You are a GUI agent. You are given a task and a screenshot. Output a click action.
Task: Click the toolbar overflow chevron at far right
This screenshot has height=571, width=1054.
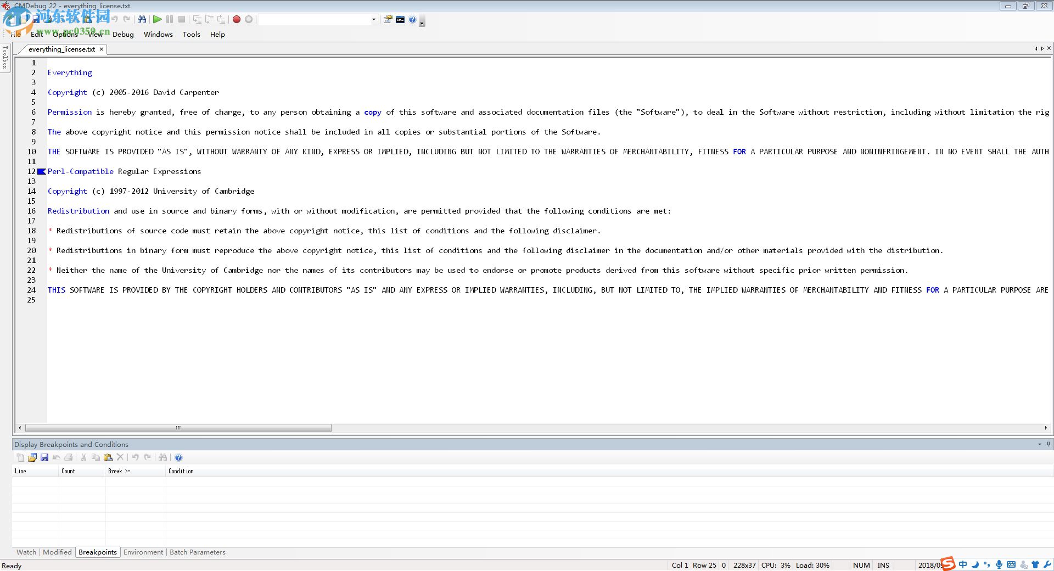[422, 23]
